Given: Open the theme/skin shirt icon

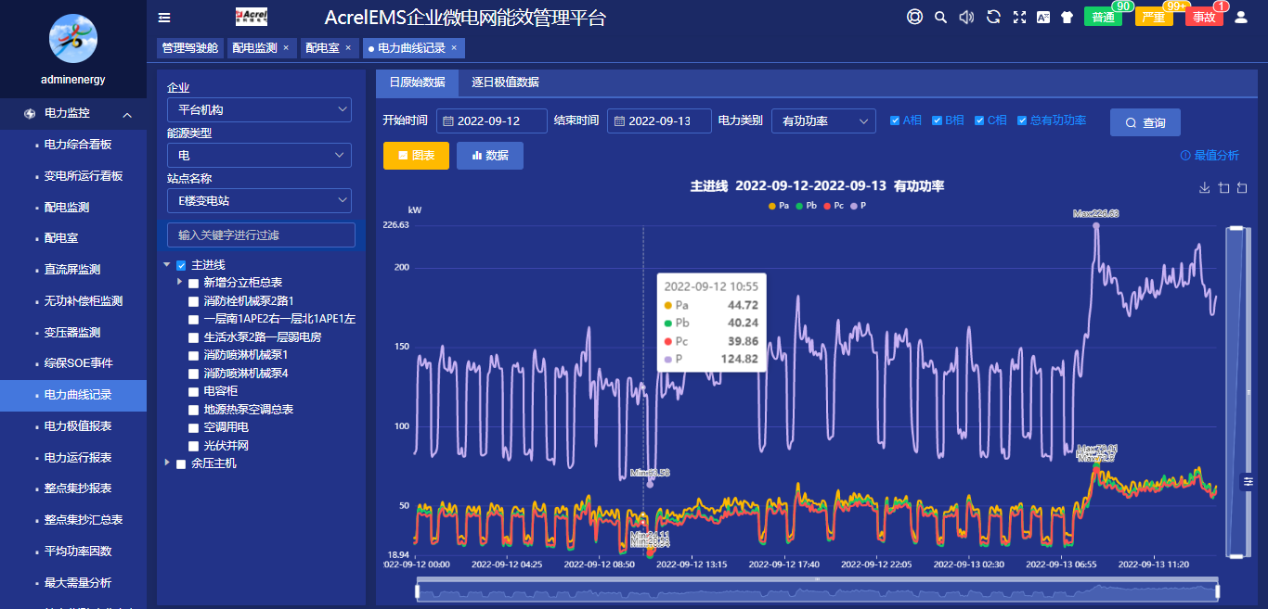Looking at the screenshot, I should pos(1067,17).
